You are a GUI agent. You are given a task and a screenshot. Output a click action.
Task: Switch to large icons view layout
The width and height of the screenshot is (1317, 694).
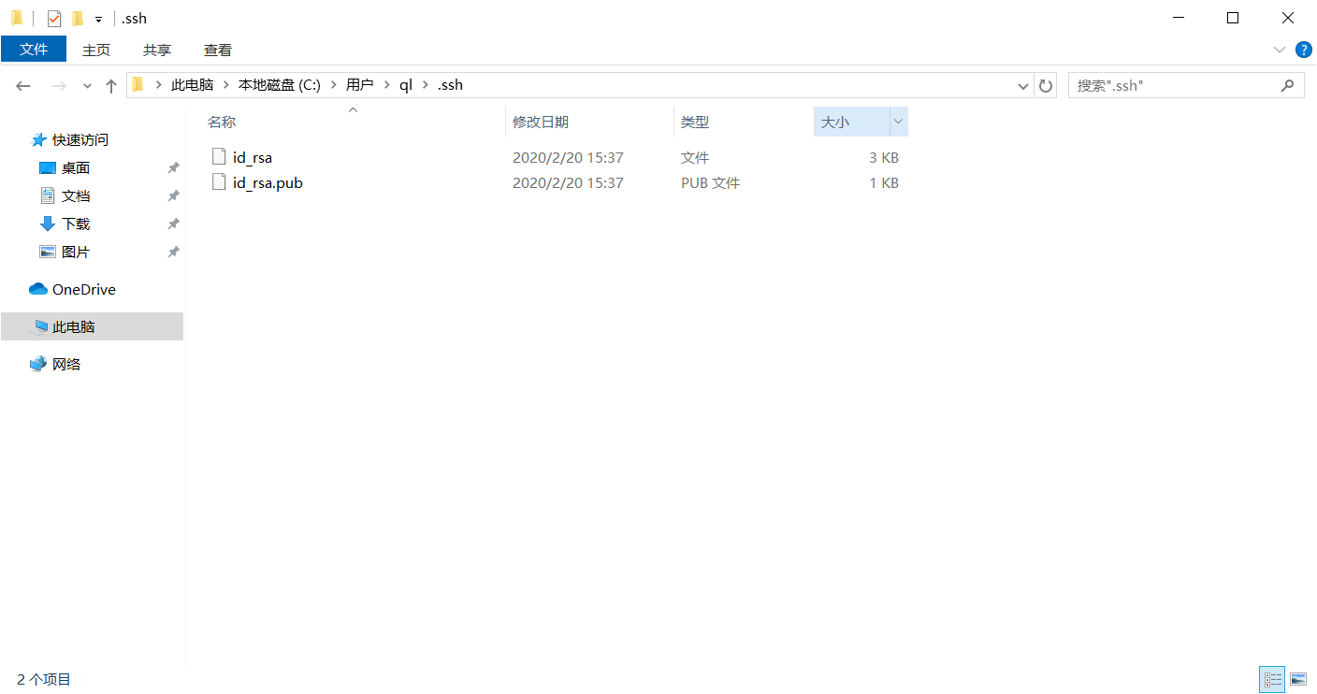(x=1297, y=680)
